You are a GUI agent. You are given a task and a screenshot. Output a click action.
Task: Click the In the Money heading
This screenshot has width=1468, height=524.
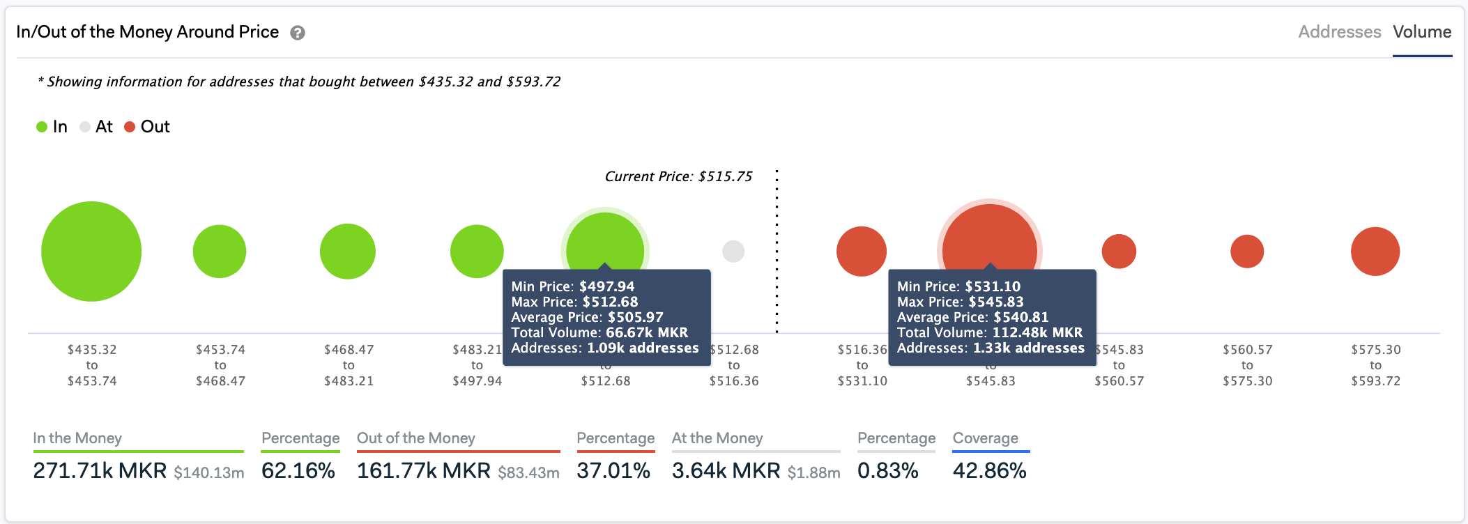click(x=77, y=438)
